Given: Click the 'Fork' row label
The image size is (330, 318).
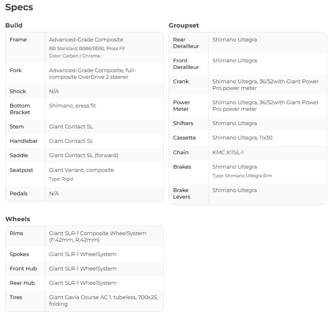Looking at the screenshot, I should (16, 70).
